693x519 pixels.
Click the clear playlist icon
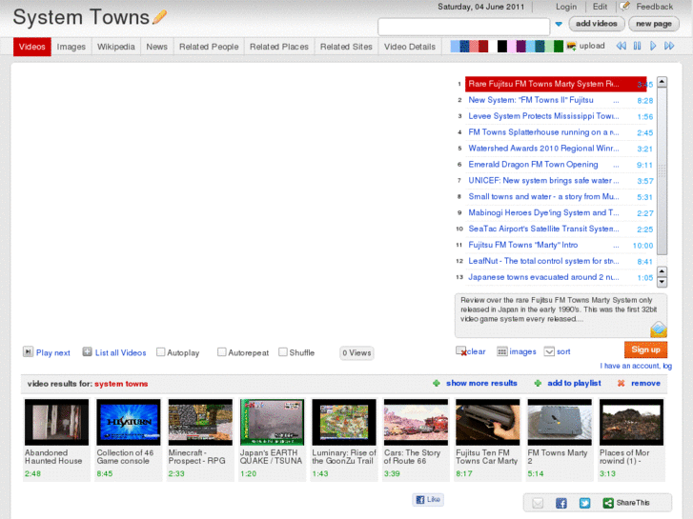point(461,351)
